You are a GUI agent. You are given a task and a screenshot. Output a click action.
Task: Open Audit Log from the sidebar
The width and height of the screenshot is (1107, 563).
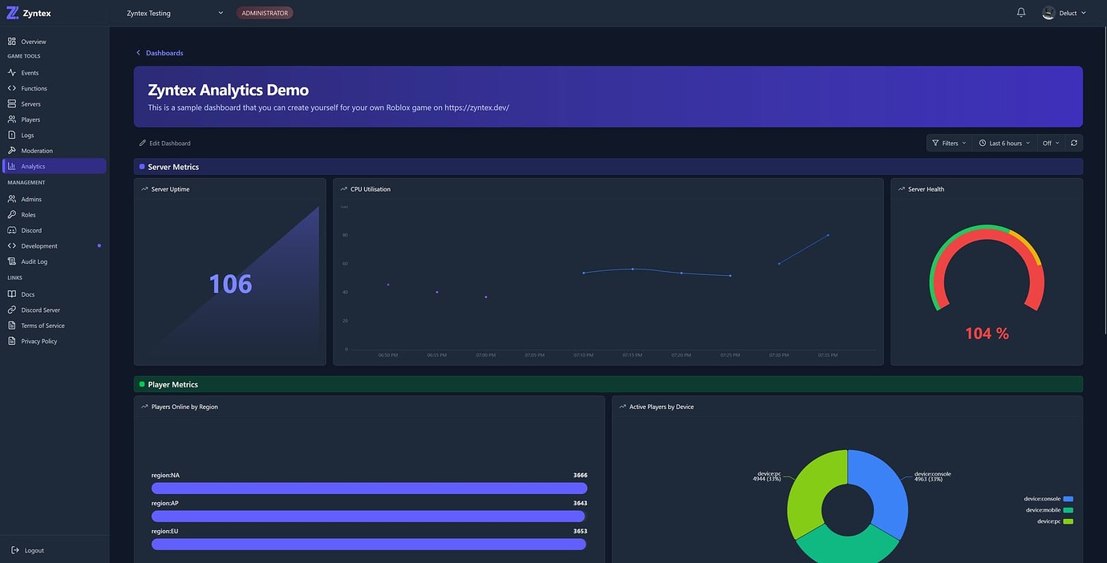(12, 261)
